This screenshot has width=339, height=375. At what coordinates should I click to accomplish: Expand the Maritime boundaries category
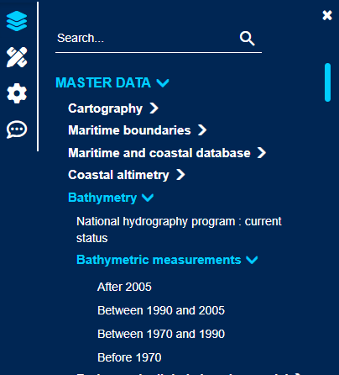(138, 130)
